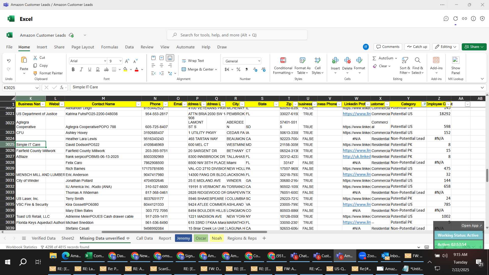489x275 pixels.
Task: Open Find & Select magnifier
Action: [x=417, y=66]
